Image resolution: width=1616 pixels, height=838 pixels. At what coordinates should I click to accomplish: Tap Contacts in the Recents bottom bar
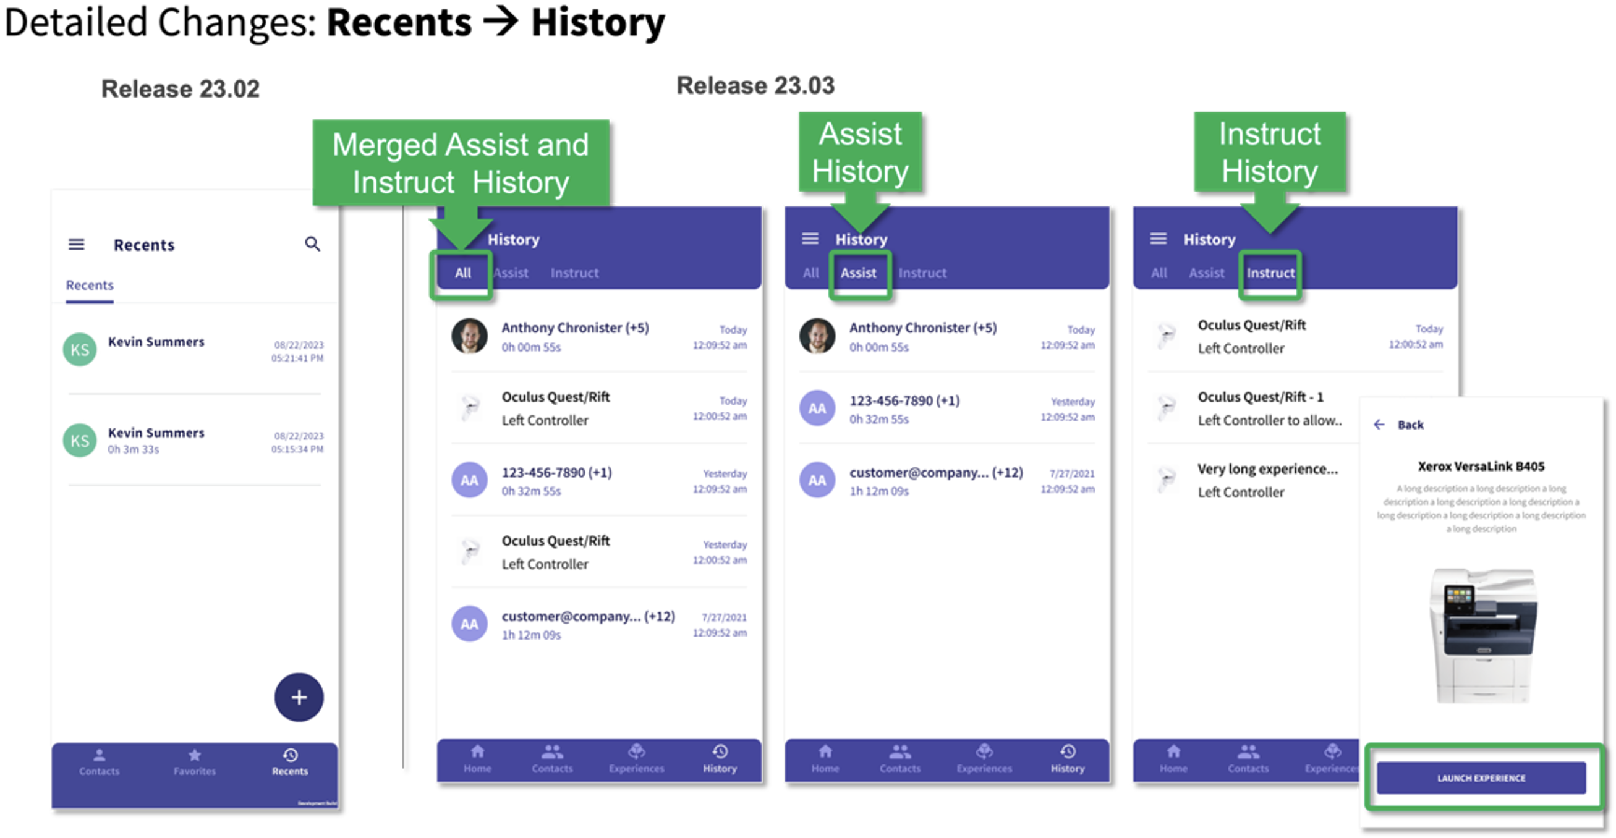click(x=99, y=761)
